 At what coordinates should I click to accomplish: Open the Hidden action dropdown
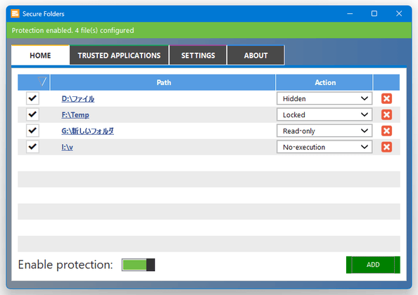point(324,98)
